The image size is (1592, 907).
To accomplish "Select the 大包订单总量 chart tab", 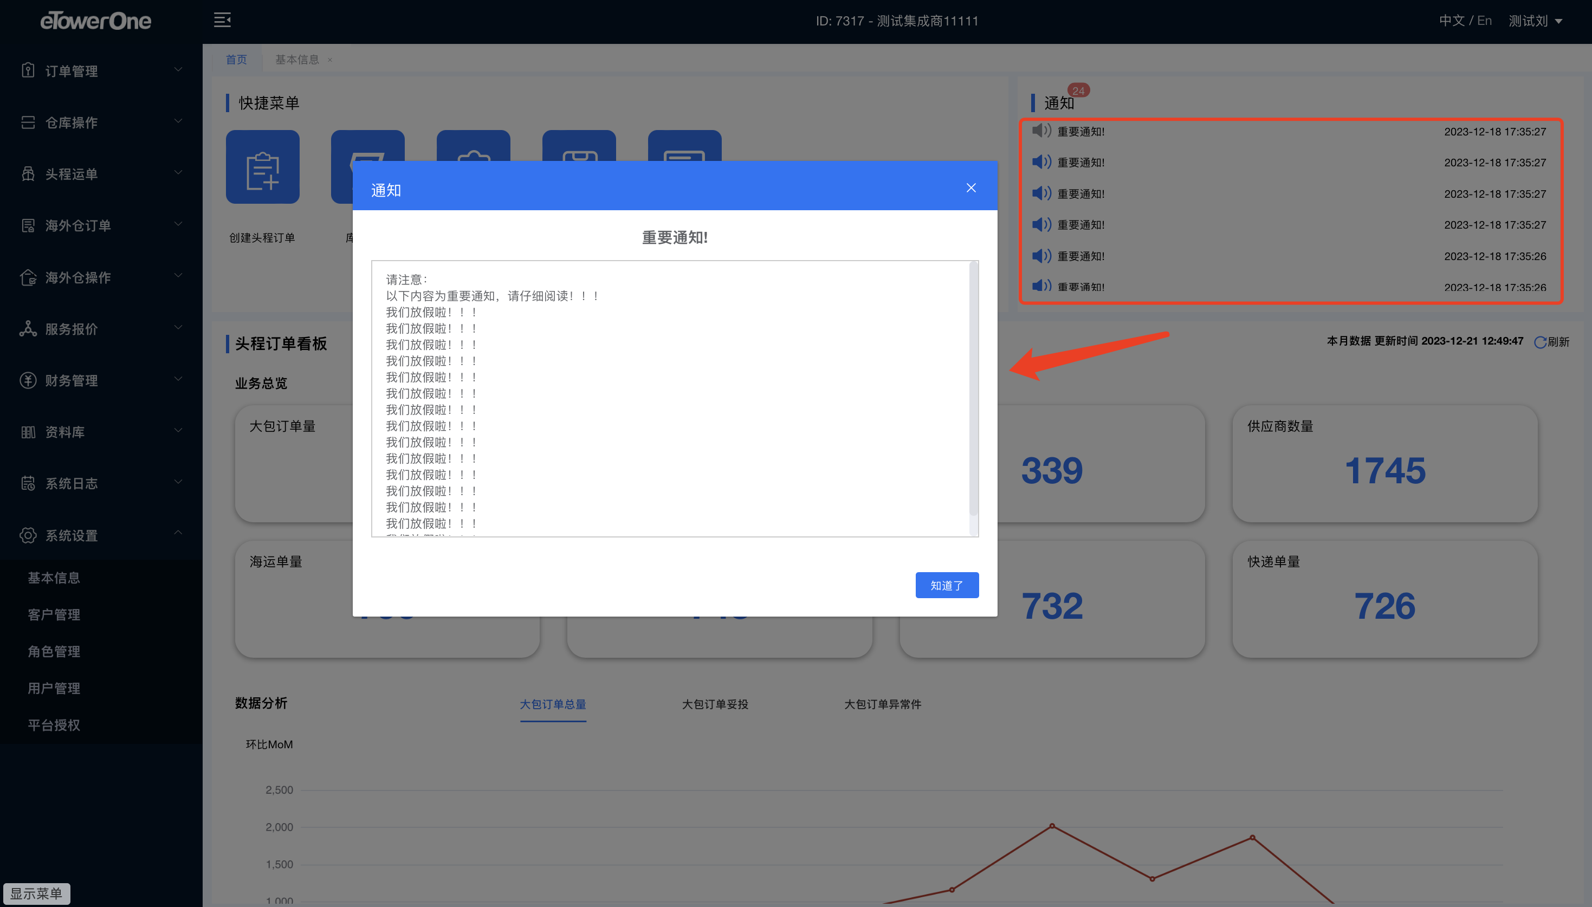I will point(553,704).
